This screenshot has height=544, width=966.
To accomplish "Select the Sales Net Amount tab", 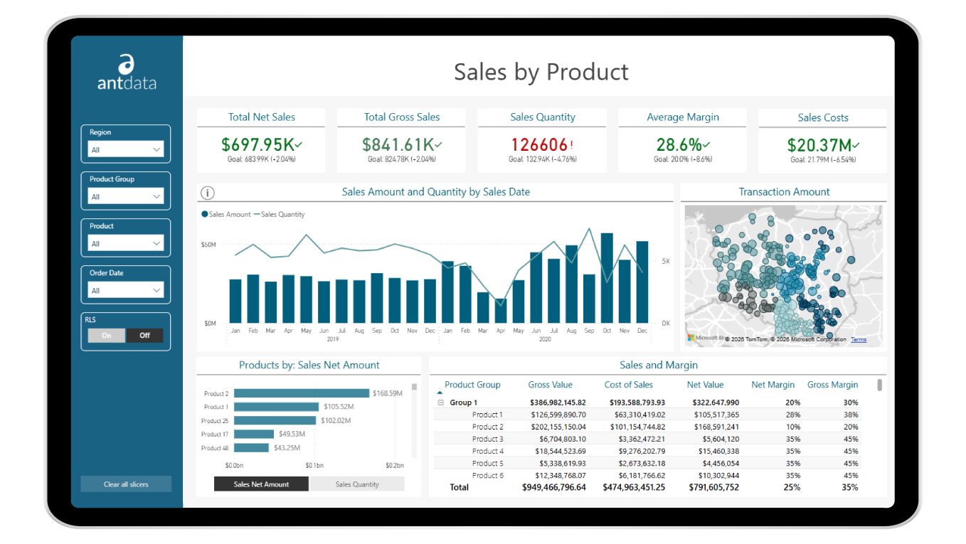I will (x=260, y=483).
